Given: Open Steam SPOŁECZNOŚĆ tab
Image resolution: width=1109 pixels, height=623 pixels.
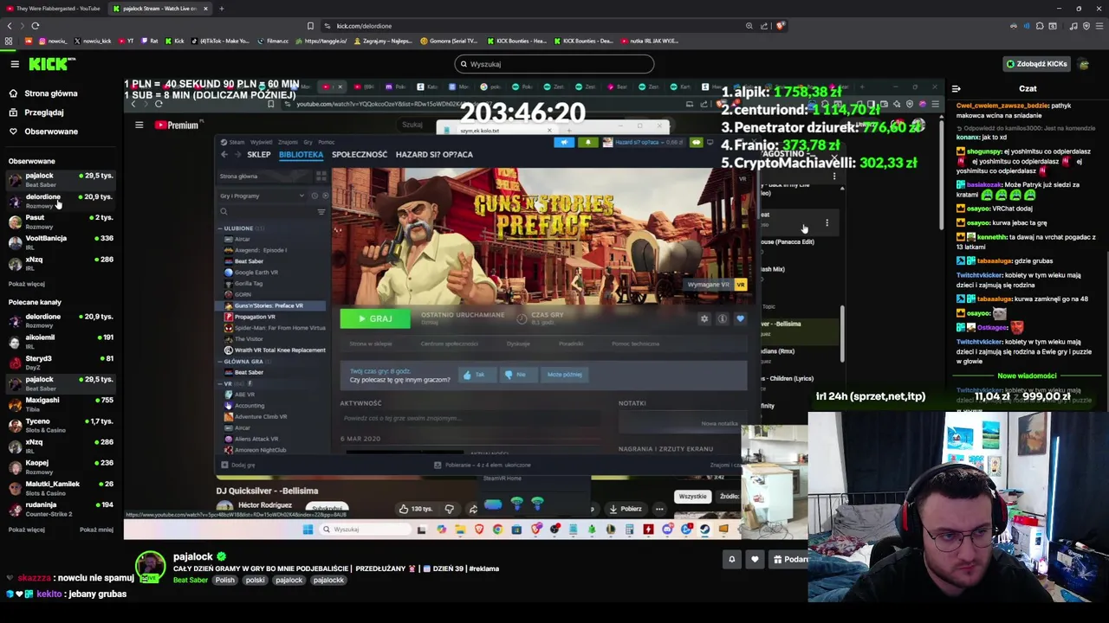Looking at the screenshot, I should (x=360, y=154).
